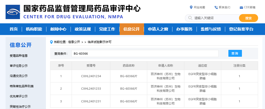Click BG-60366片 in the CXHL2401231 row
The image size is (265, 109).
129,101
